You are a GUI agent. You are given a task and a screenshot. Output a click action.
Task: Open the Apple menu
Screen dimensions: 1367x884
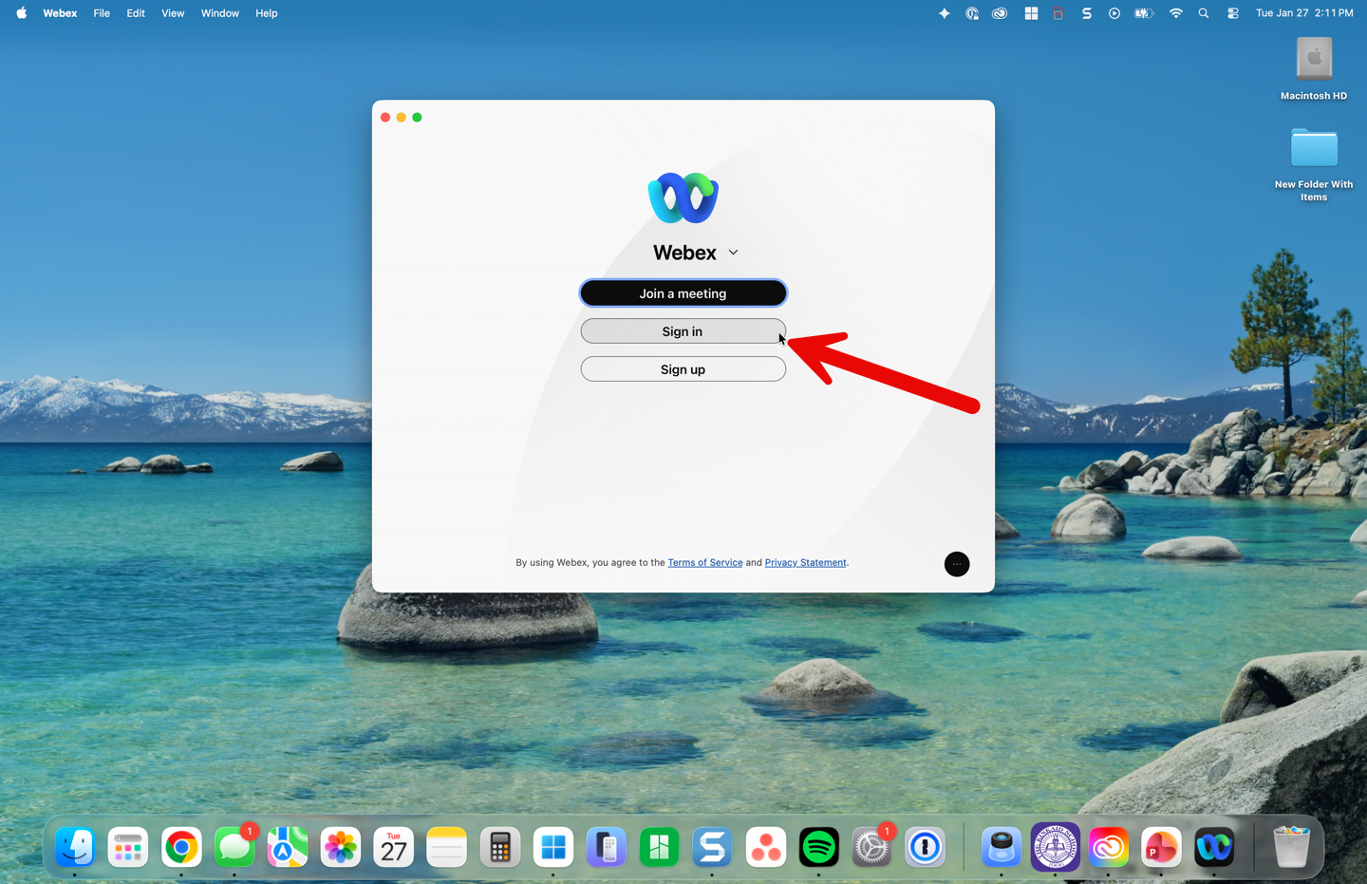(21, 13)
